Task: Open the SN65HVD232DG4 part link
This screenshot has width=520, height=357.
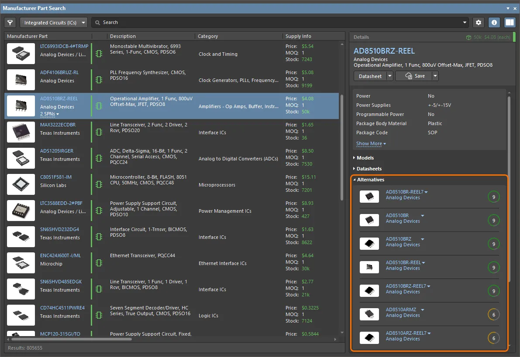Action: tap(60, 229)
